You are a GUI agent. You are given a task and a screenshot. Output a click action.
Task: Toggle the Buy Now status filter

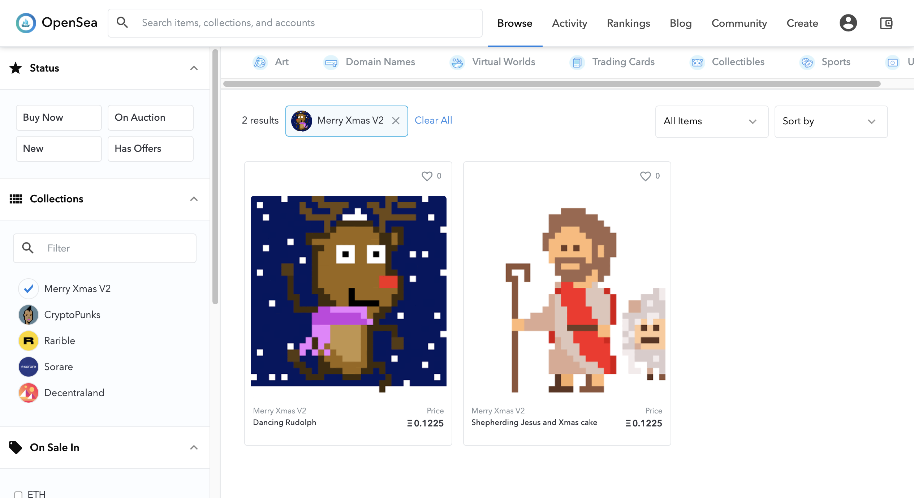pyautogui.click(x=59, y=118)
